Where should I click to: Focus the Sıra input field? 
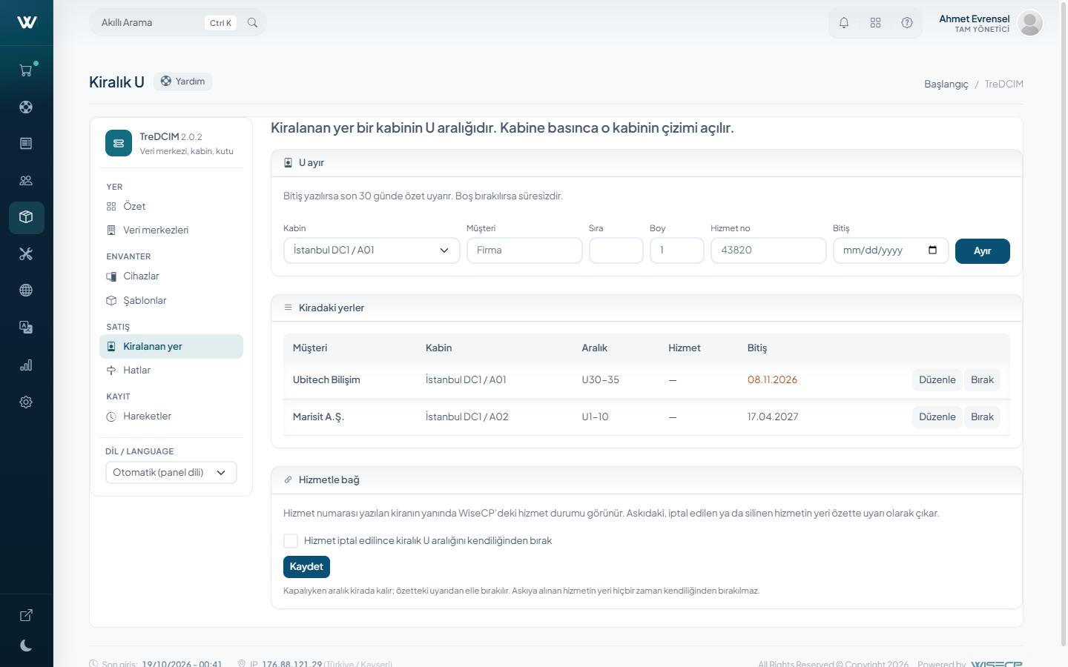pos(616,250)
